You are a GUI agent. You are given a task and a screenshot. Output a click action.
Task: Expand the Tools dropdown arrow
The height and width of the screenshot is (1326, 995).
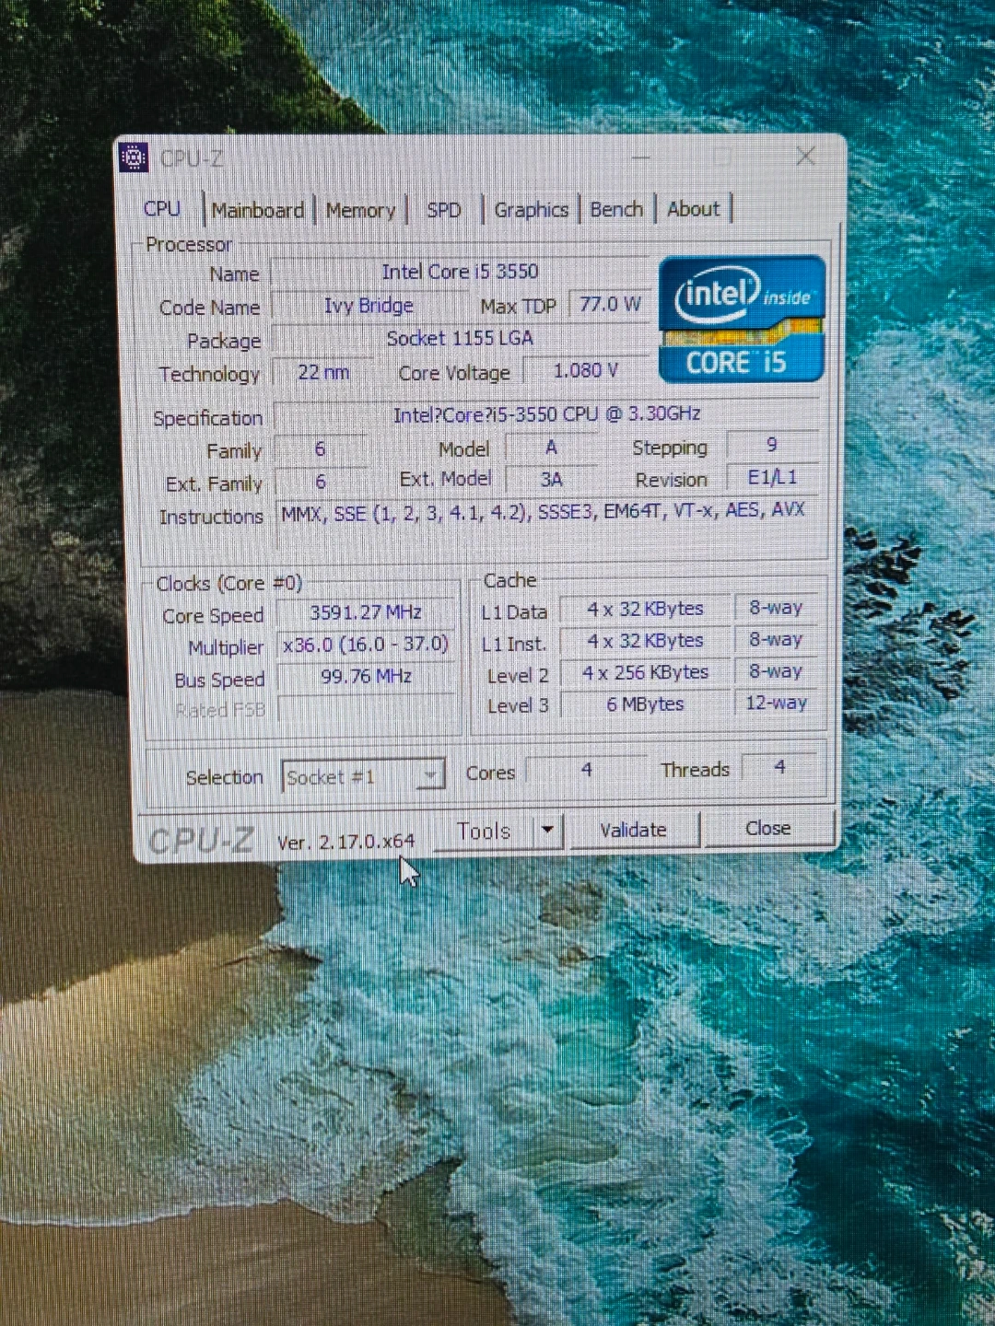point(547,830)
